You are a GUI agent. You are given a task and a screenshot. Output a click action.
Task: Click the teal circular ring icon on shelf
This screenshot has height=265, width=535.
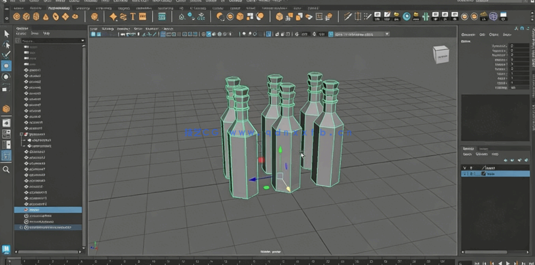click(x=407, y=17)
